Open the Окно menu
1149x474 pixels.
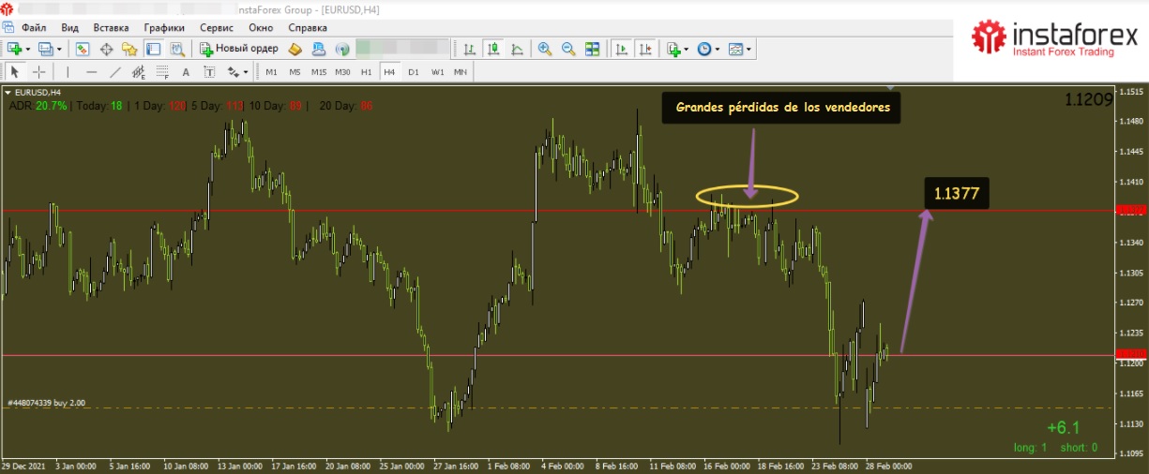(261, 28)
